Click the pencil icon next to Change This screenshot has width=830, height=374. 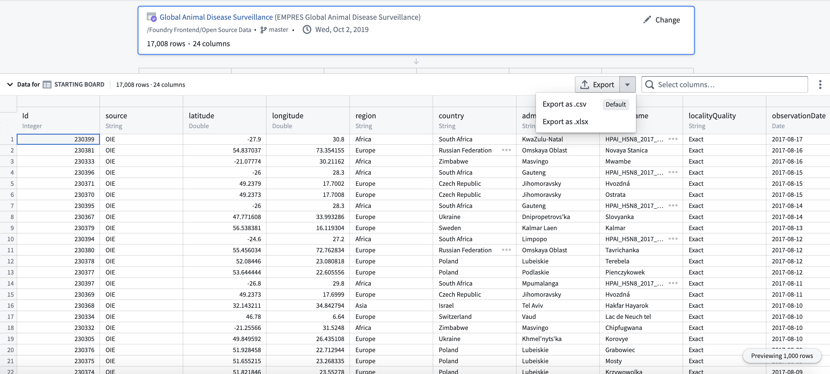point(647,20)
